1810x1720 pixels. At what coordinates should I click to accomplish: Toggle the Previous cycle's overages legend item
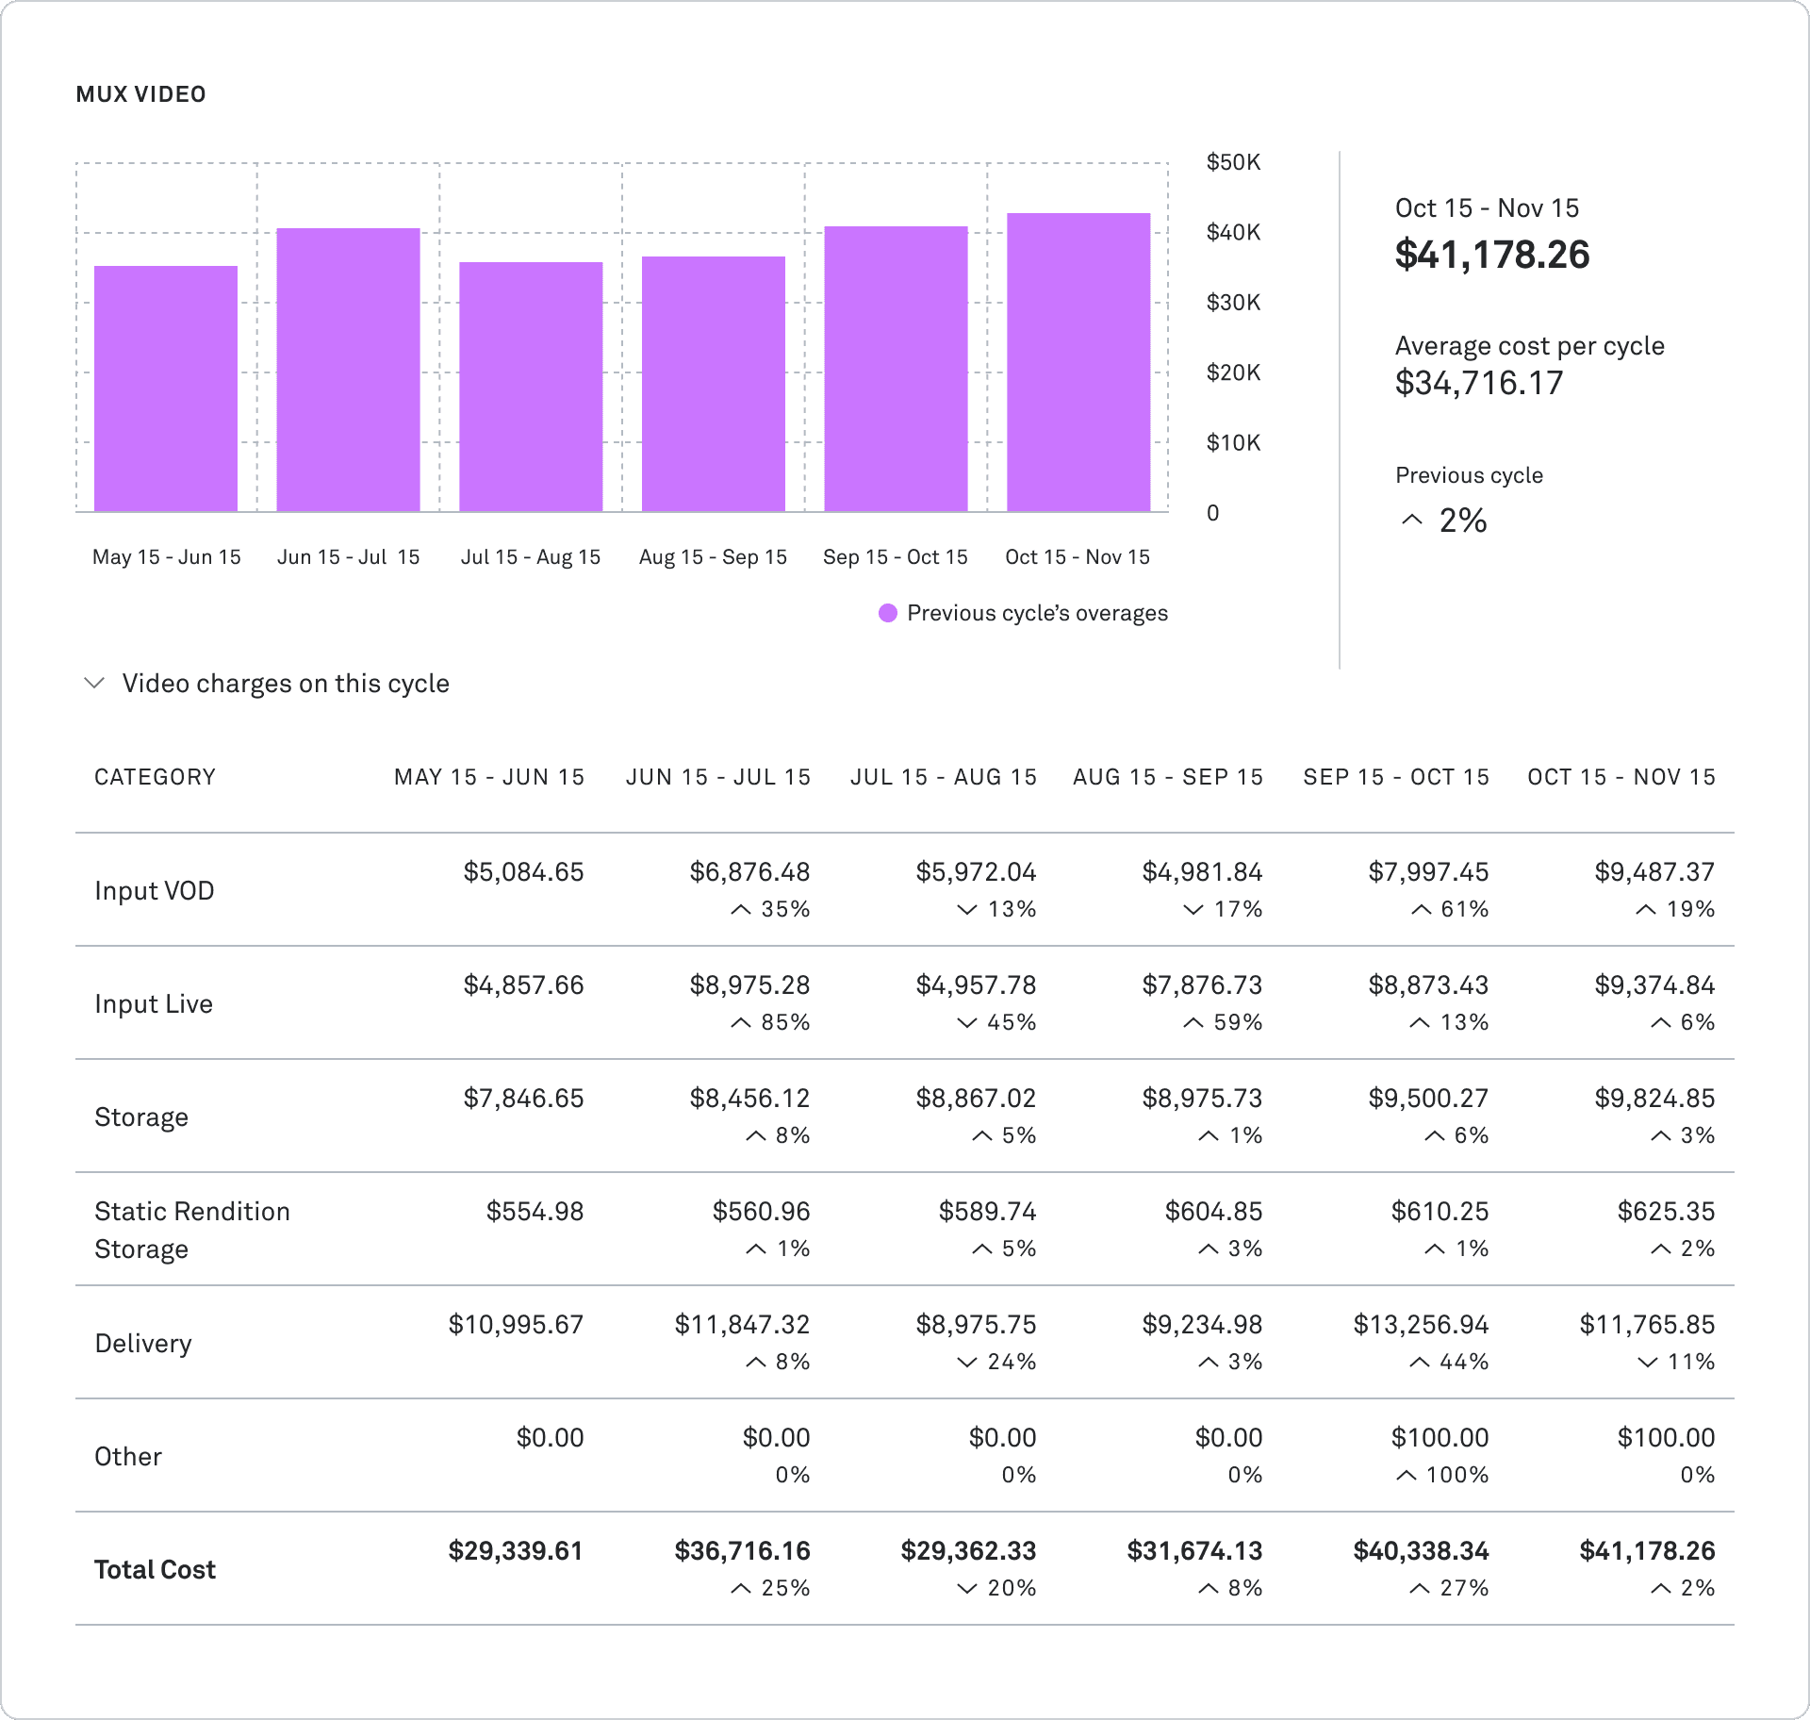point(1037,613)
